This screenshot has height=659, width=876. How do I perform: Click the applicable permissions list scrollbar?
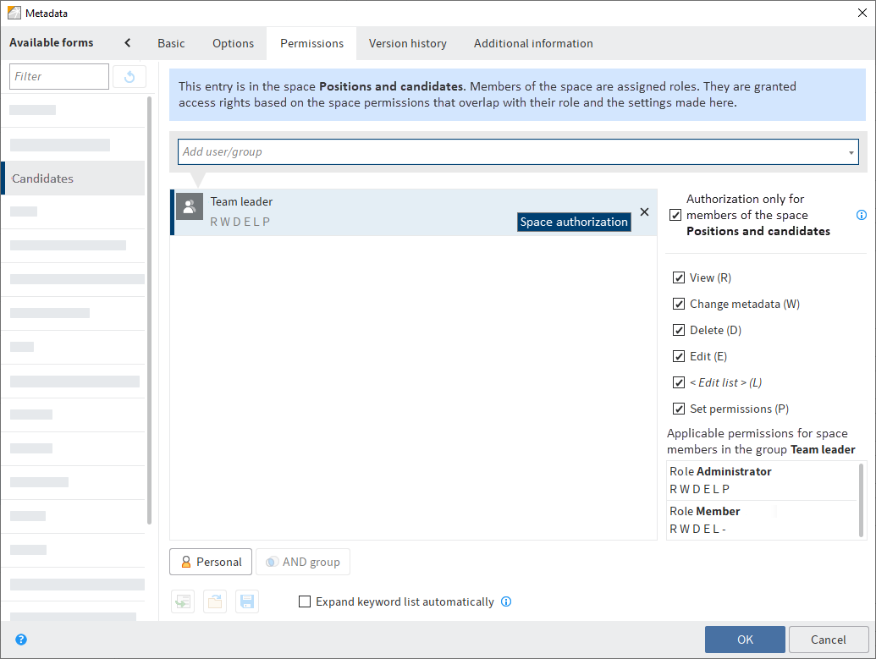point(861,500)
